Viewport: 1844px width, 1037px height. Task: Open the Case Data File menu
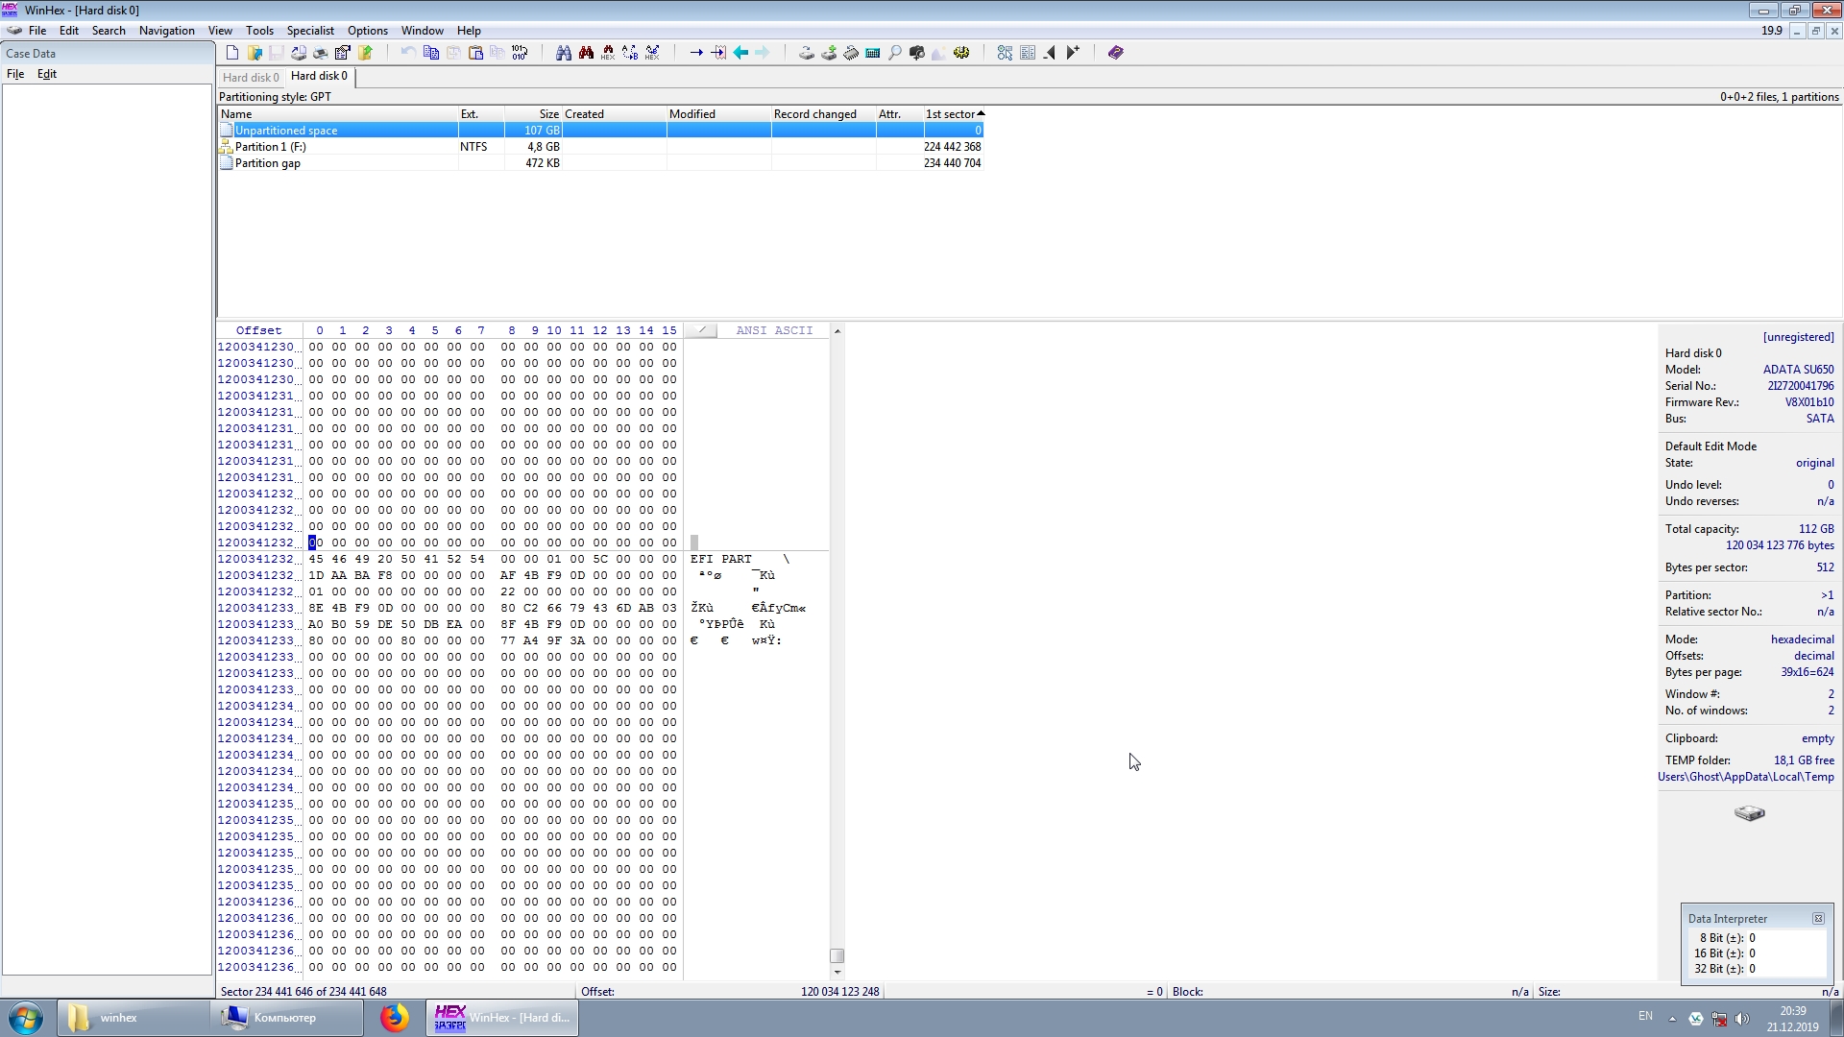coord(15,74)
